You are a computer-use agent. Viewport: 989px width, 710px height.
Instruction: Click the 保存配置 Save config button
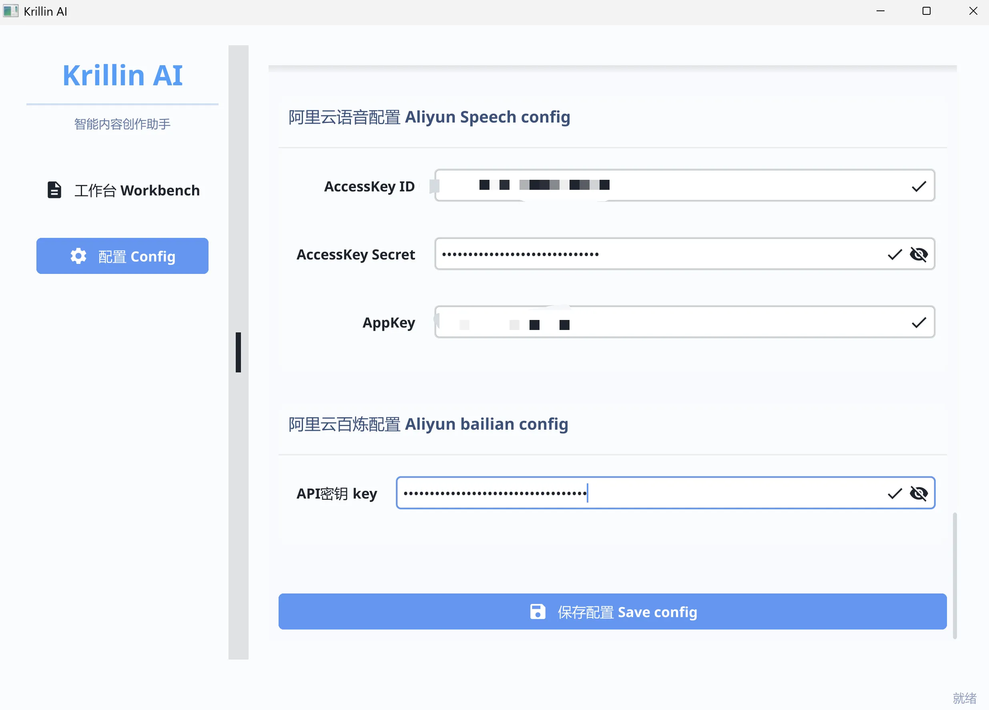[x=612, y=612]
